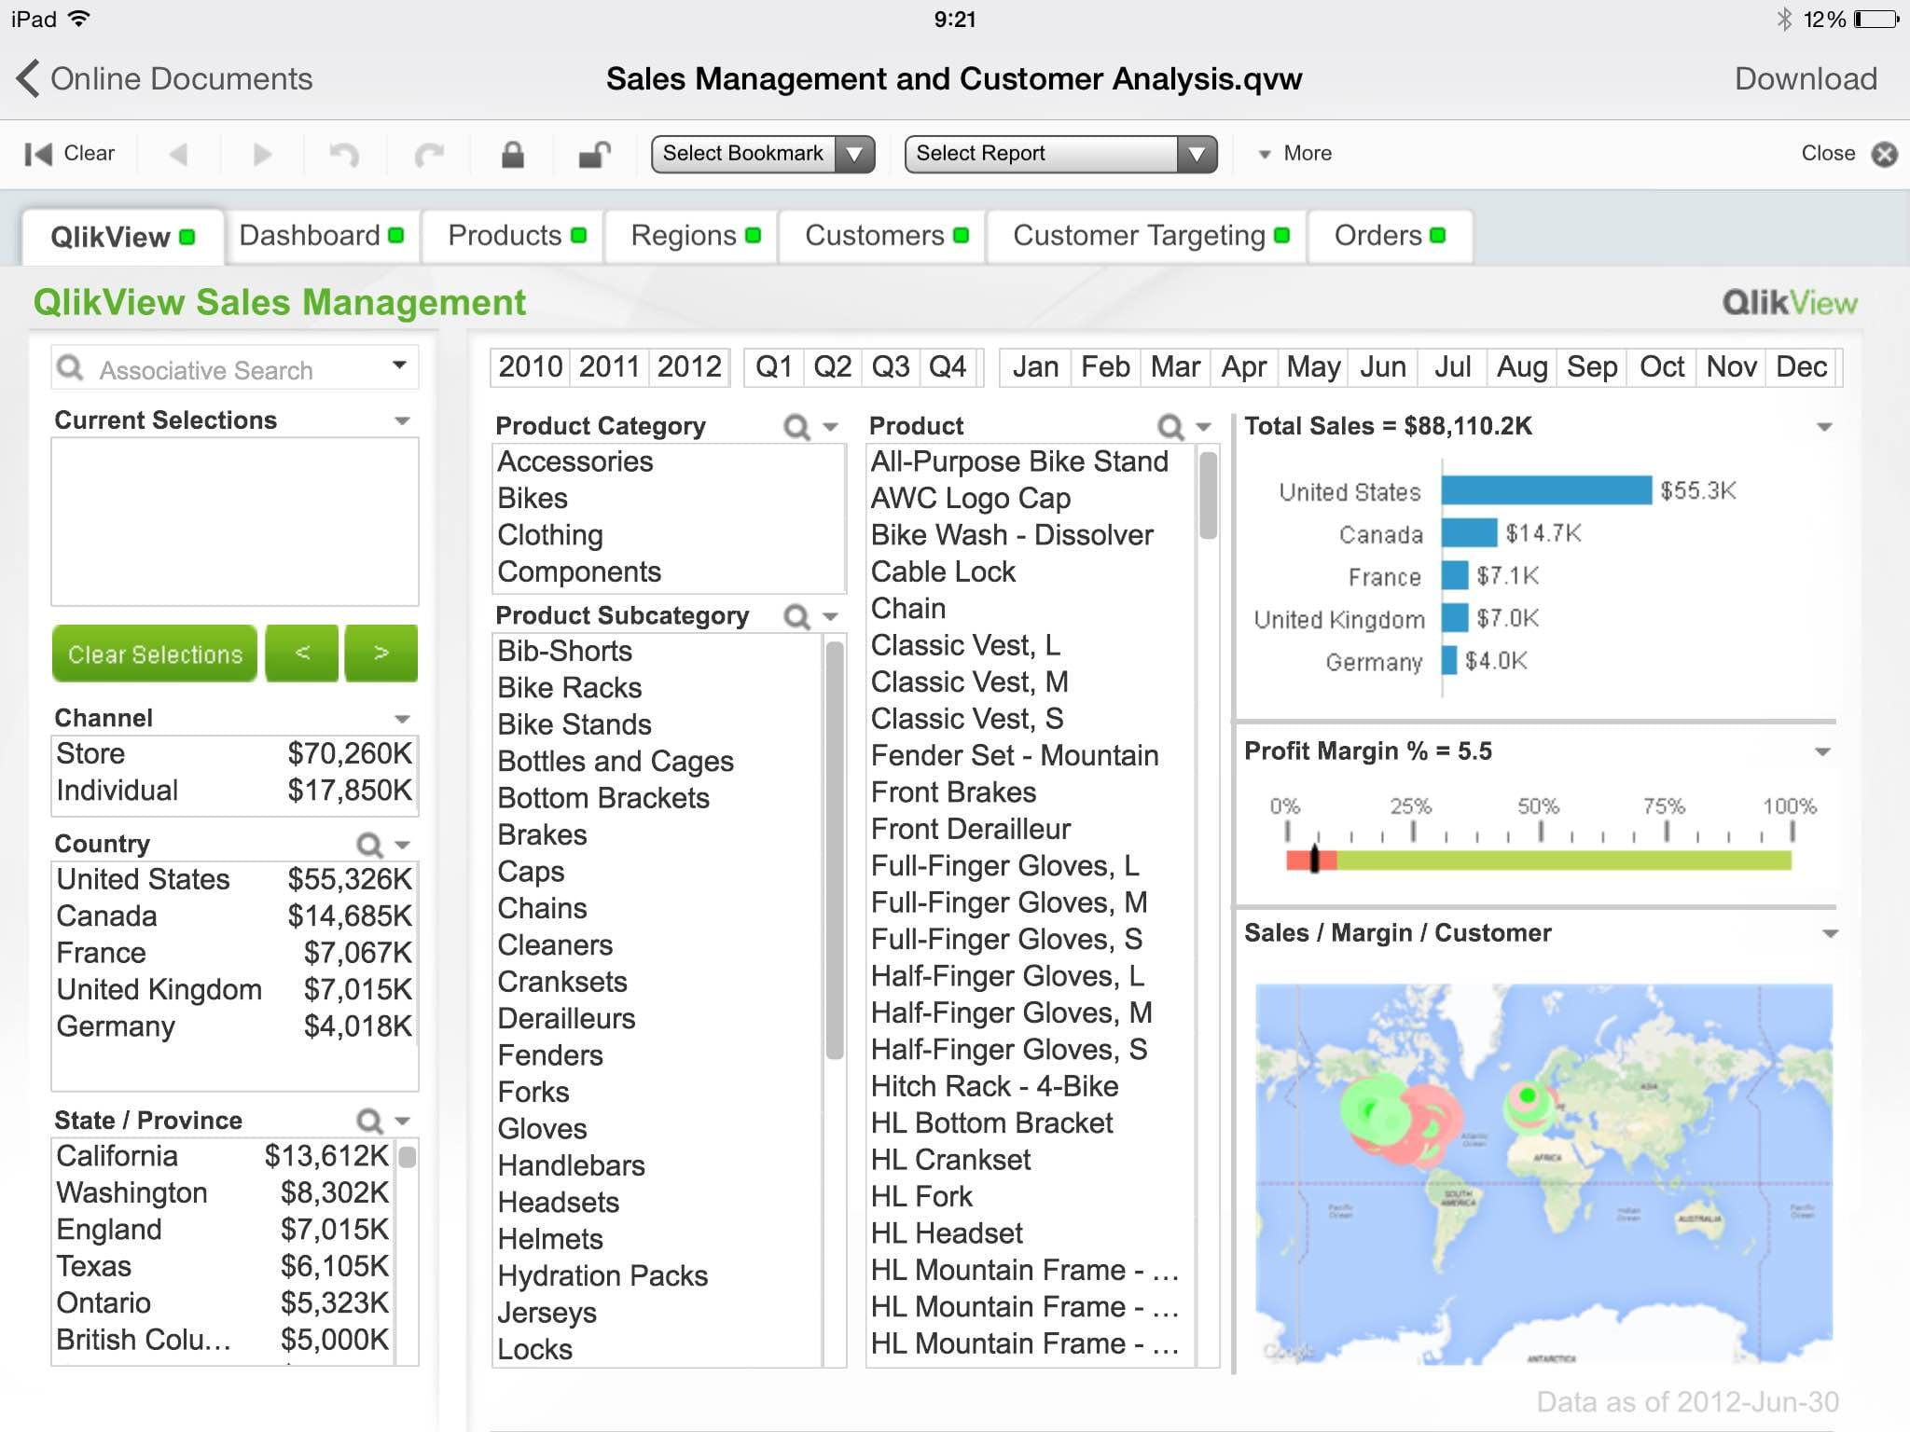Click the unlock selections open padlock icon

click(594, 154)
